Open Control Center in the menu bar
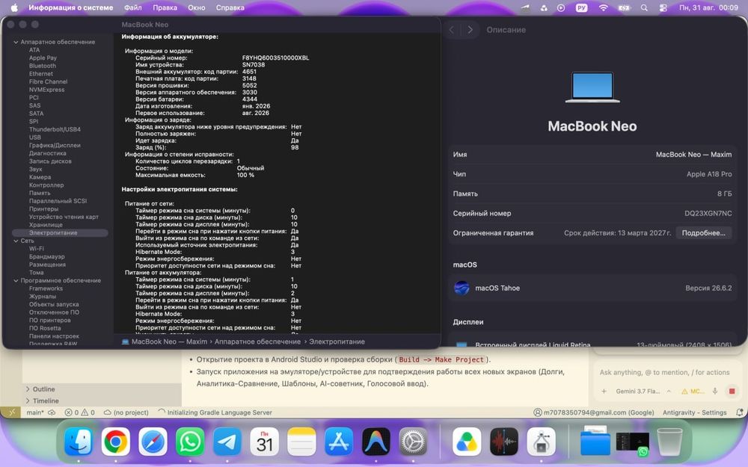748x467 pixels. click(x=663, y=7)
